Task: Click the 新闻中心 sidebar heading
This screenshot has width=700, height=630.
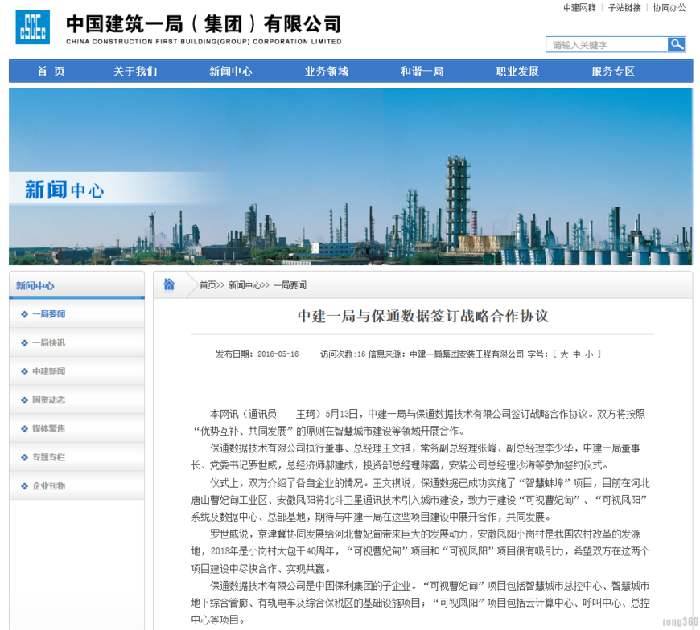Action: tap(35, 286)
